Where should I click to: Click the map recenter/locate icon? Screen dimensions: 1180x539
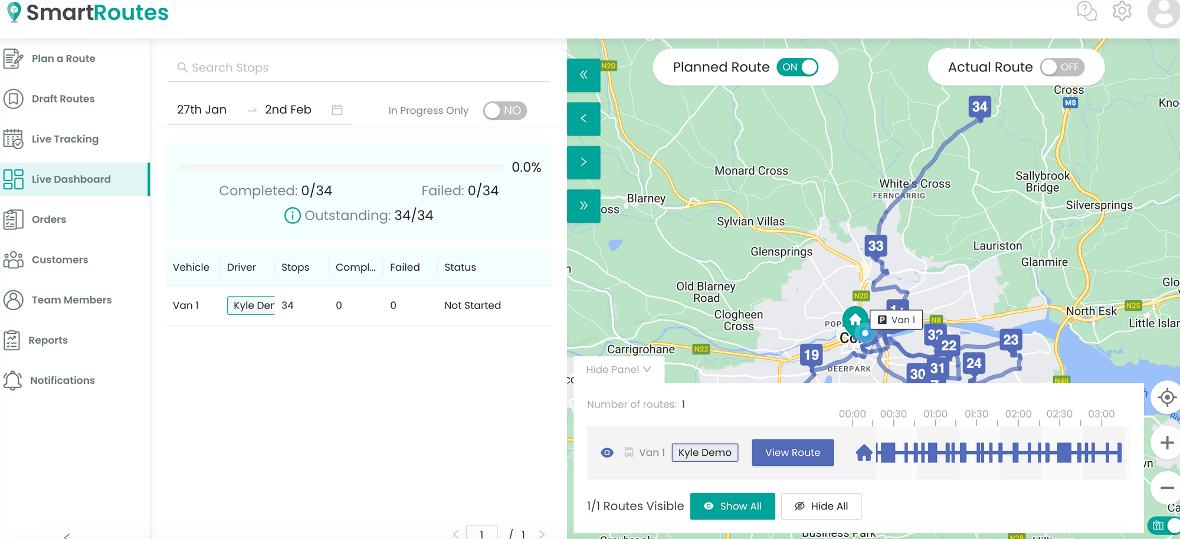point(1166,397)
